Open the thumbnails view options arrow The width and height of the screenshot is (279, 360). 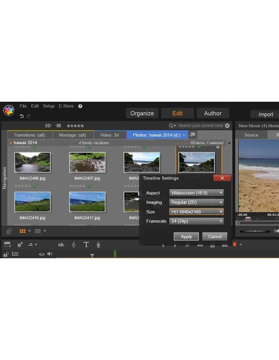30,231
